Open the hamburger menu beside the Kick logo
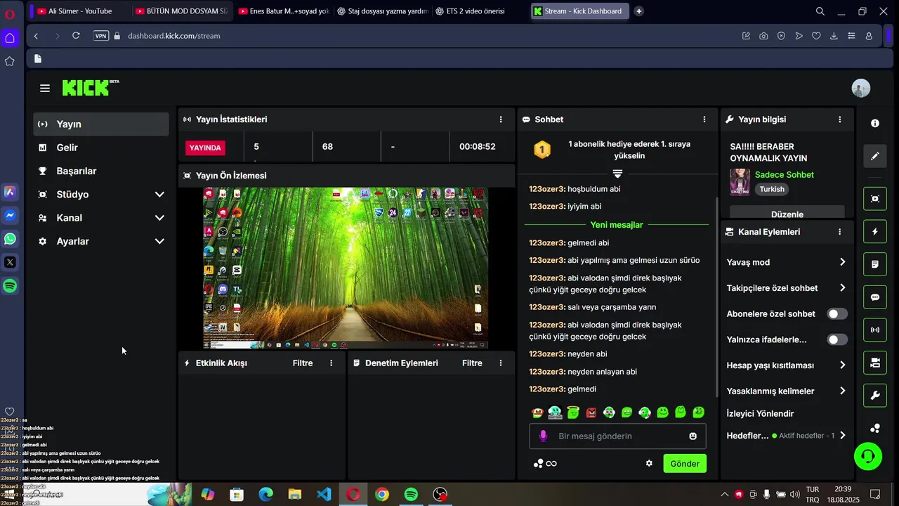 [45, 88]
